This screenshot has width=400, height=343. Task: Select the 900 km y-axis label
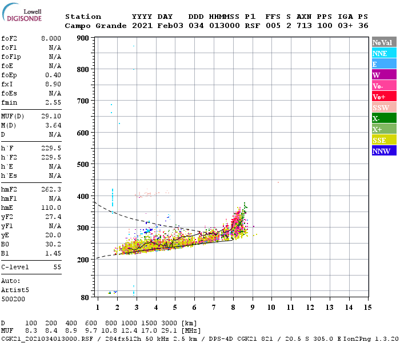[83, 38]
